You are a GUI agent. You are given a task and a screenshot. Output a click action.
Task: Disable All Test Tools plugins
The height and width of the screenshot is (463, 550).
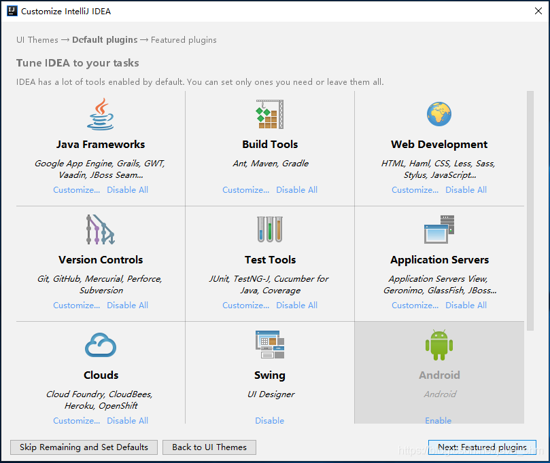click(x=296, y=305)
